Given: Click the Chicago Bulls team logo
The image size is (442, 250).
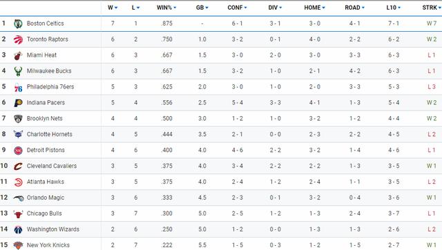Looking at the screenshot, I should [x=18, y=213].
